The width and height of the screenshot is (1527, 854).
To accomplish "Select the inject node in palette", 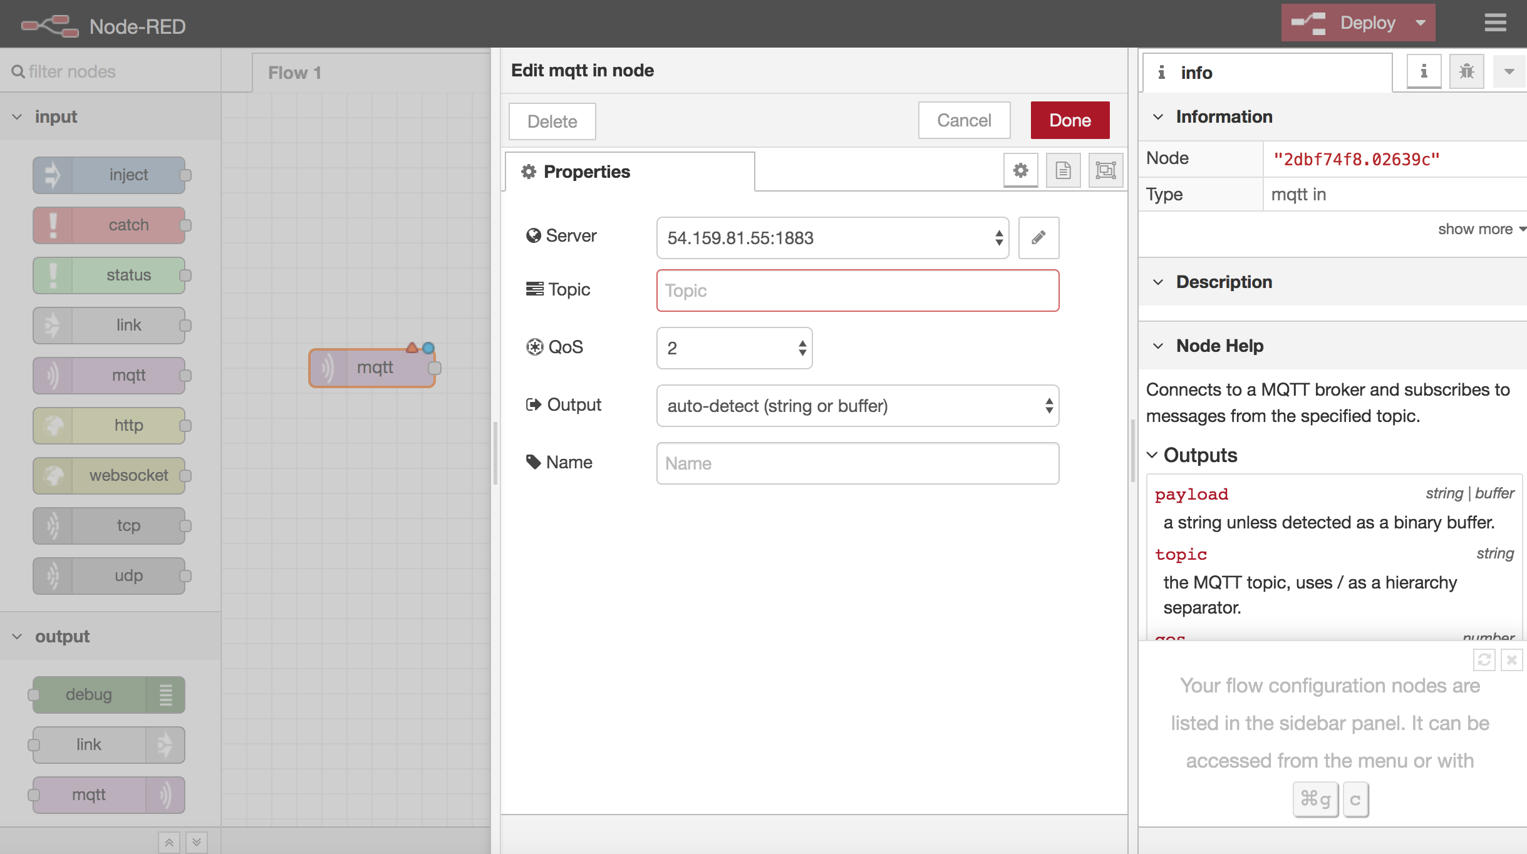I will coord(110,175).
